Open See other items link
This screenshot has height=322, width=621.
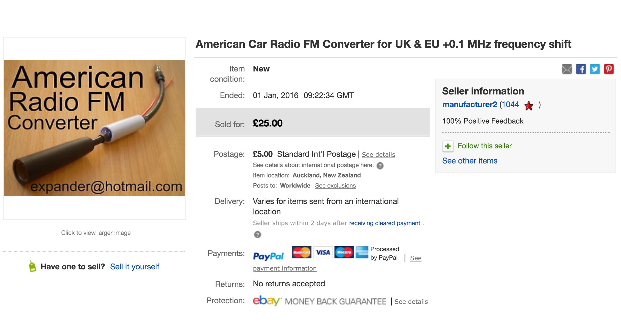(x=470, y=161)
